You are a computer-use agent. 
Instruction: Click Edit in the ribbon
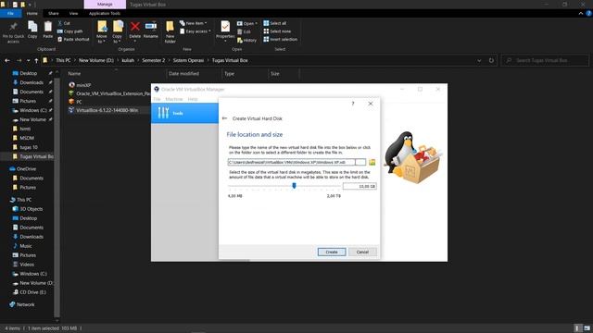coord(244,31)
